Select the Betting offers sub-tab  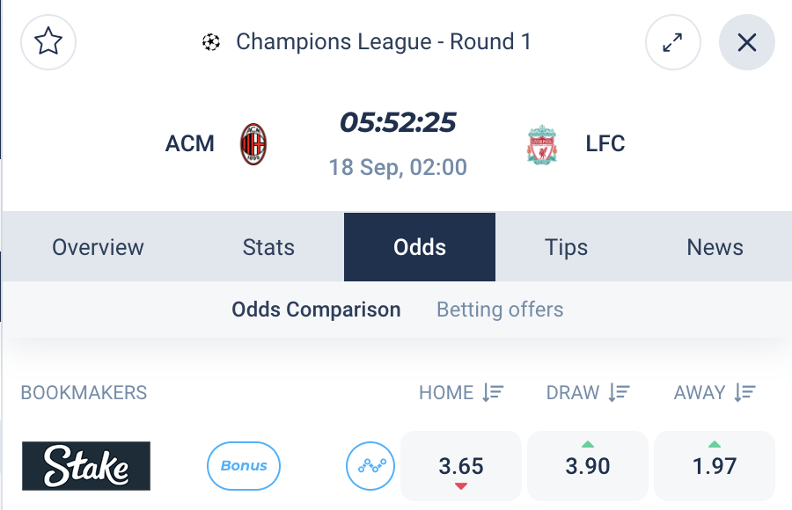click(x=500, y=310)
